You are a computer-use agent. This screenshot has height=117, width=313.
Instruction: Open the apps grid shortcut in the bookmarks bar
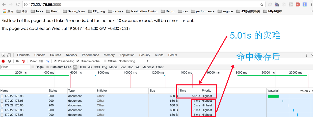8,11
